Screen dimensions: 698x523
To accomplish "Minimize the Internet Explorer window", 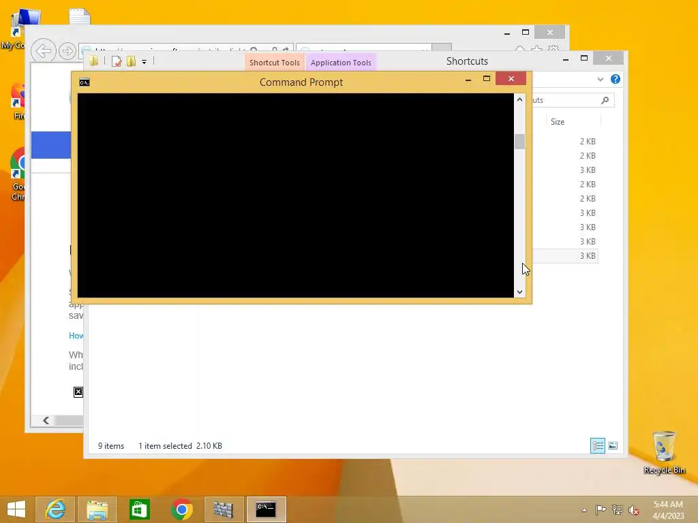I will pos(507,33).
